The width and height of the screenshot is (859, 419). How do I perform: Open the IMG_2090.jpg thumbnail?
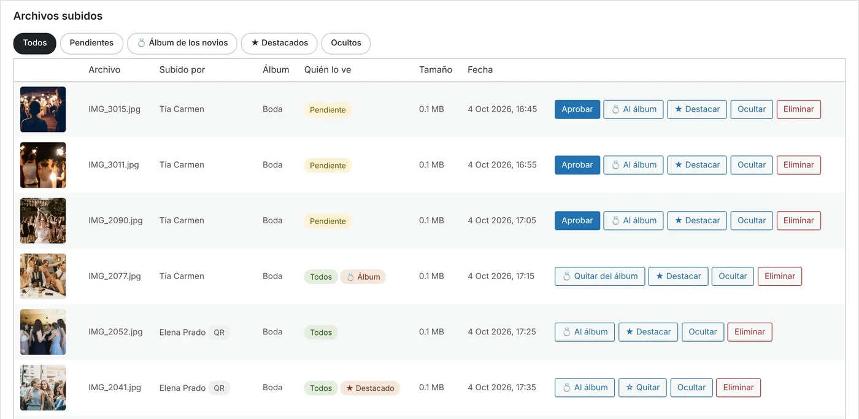point(43,221)
